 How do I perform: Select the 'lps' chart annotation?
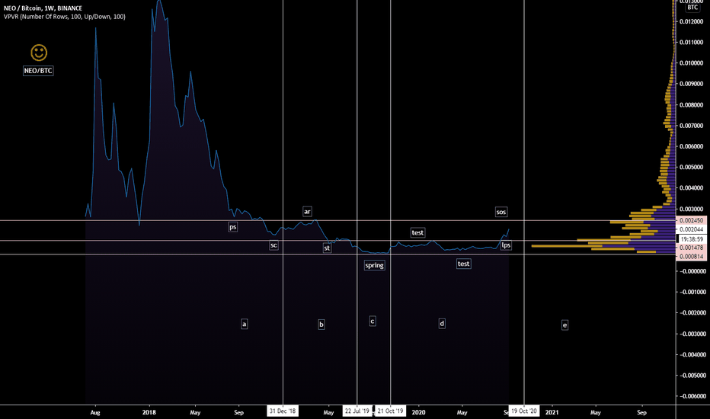click(x=506, y=245)
